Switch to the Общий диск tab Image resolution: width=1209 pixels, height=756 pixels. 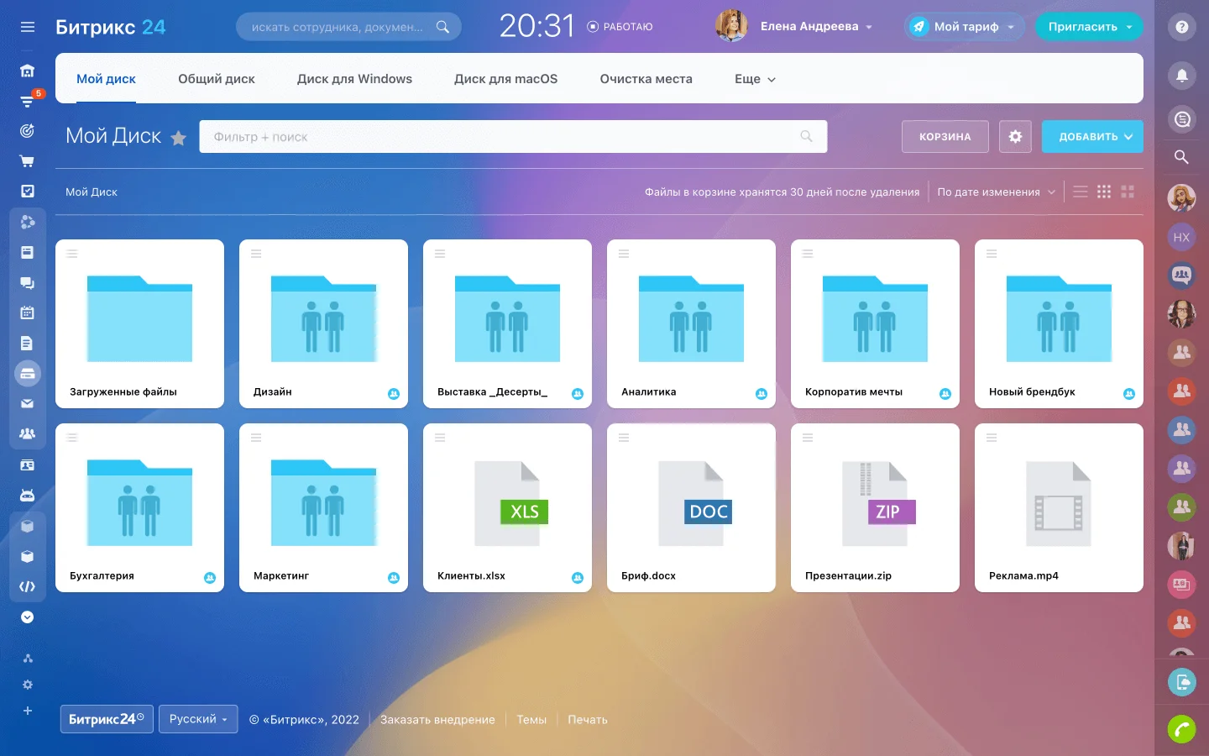point(216,79)
